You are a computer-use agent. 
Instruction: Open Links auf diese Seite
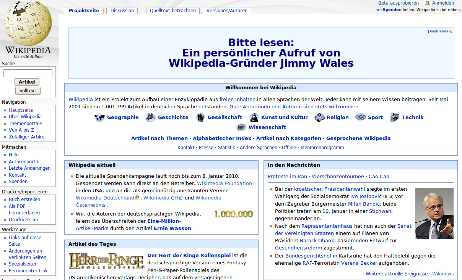point(25,241)
